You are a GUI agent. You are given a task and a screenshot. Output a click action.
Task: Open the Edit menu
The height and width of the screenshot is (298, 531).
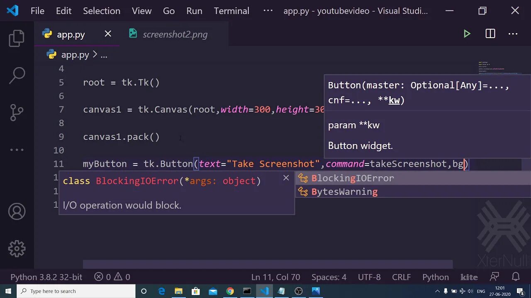63,11
